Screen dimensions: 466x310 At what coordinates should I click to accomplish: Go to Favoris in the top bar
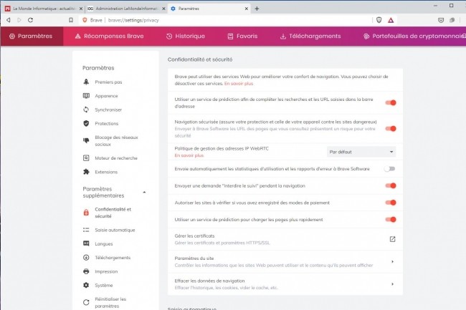coord(242,37)
